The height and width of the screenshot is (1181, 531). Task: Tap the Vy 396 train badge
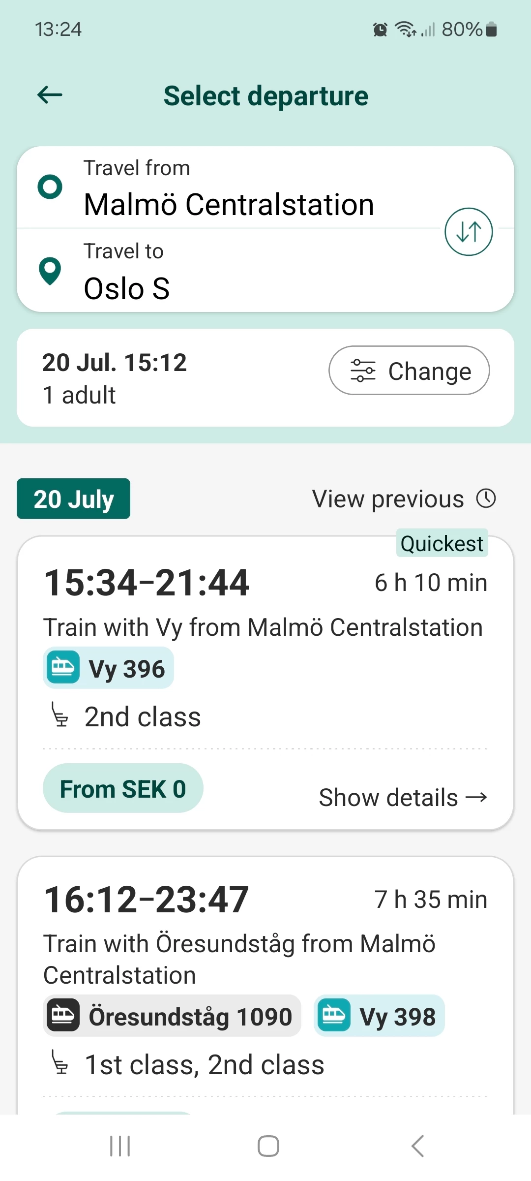click(x=109, y=668)
